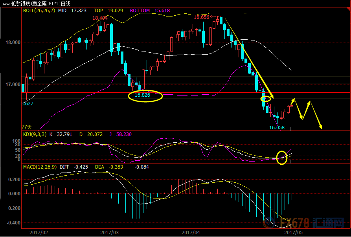This screenshot has height=237, width=351.
Task: Click the yellow circle on KDJ crossover
Action: 282,158
